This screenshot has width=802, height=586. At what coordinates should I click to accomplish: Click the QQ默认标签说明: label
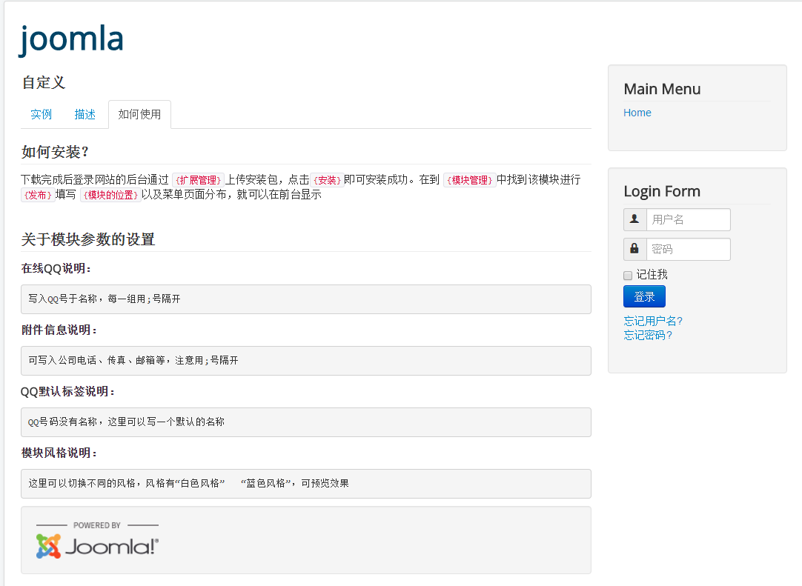pos(68,391)
